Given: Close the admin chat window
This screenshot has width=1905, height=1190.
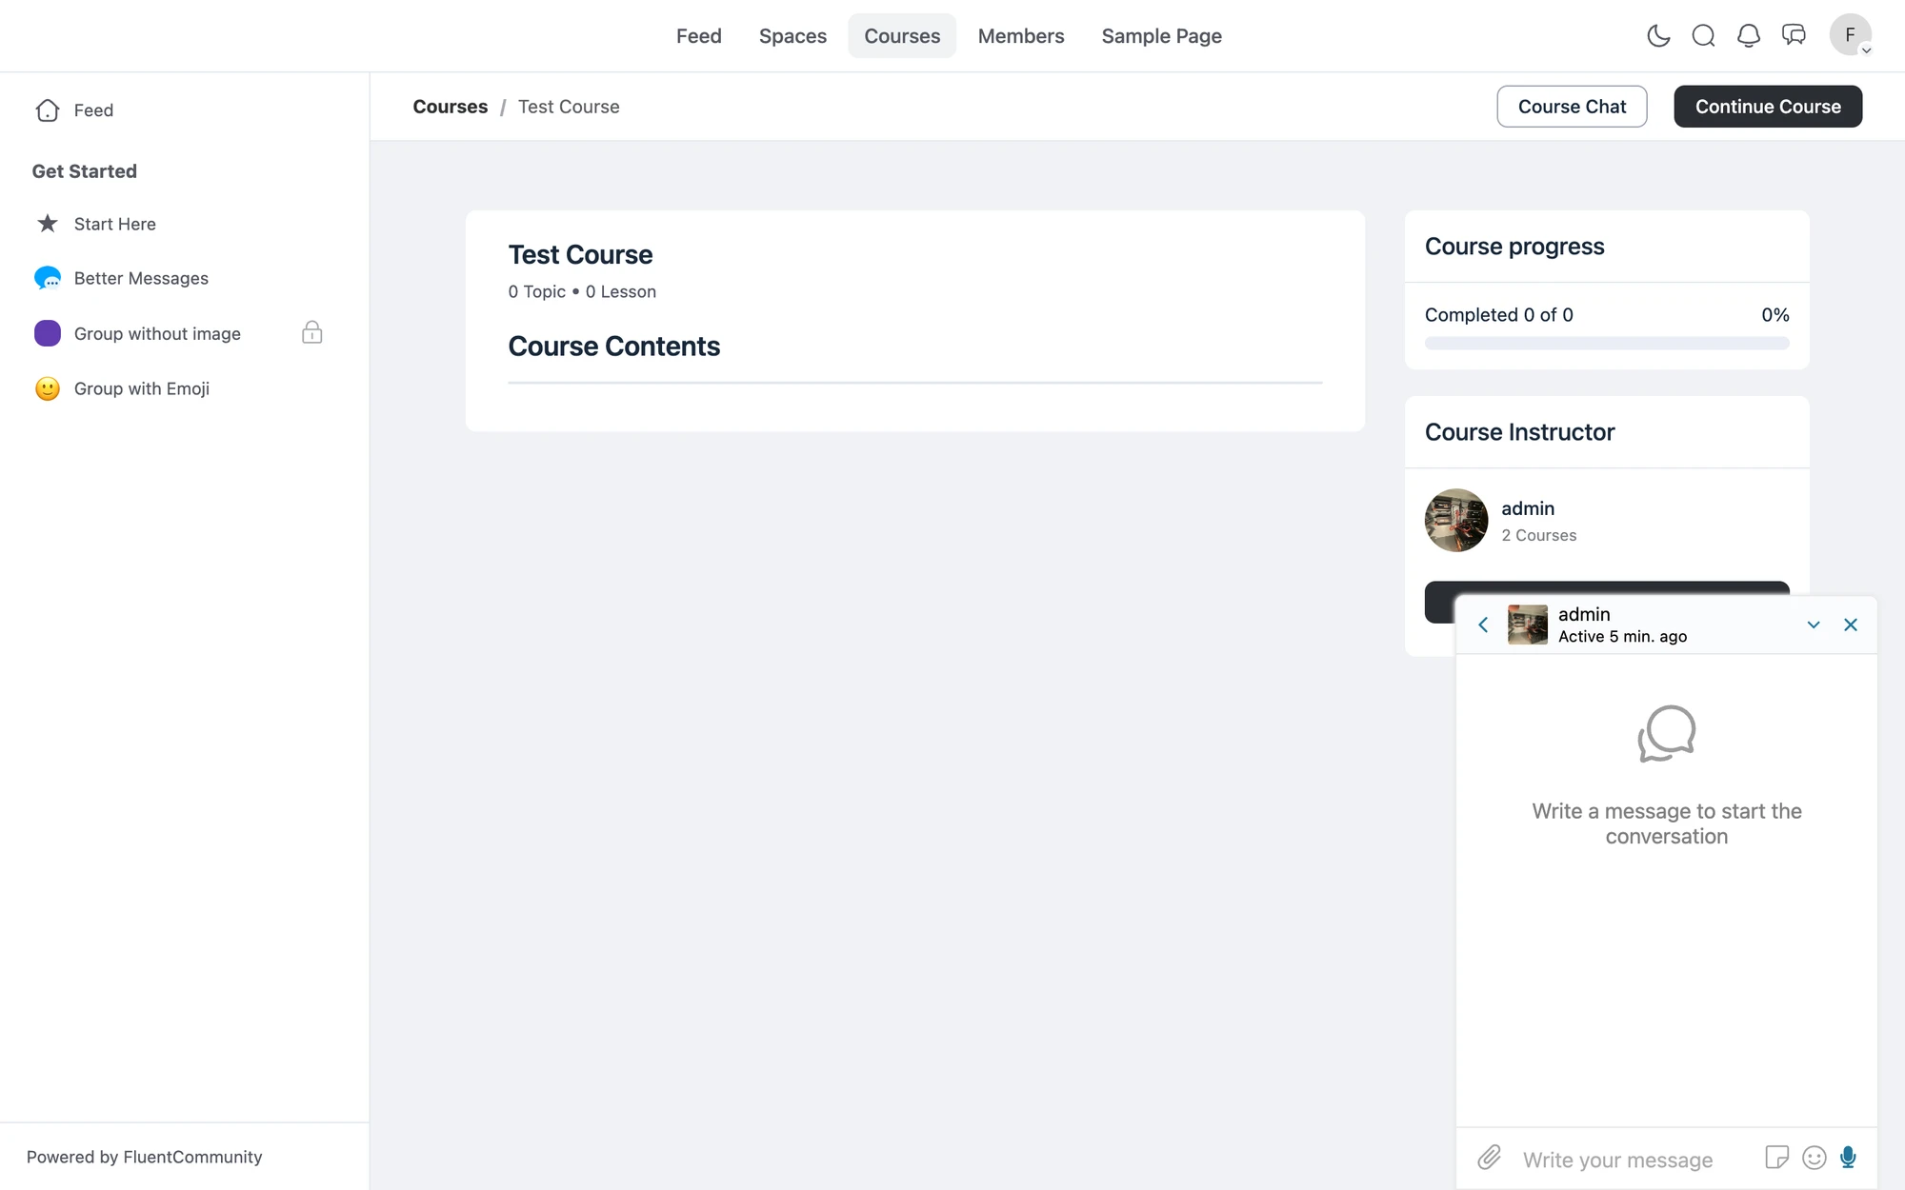Looking at the screenshot, I should [1851, 625].
